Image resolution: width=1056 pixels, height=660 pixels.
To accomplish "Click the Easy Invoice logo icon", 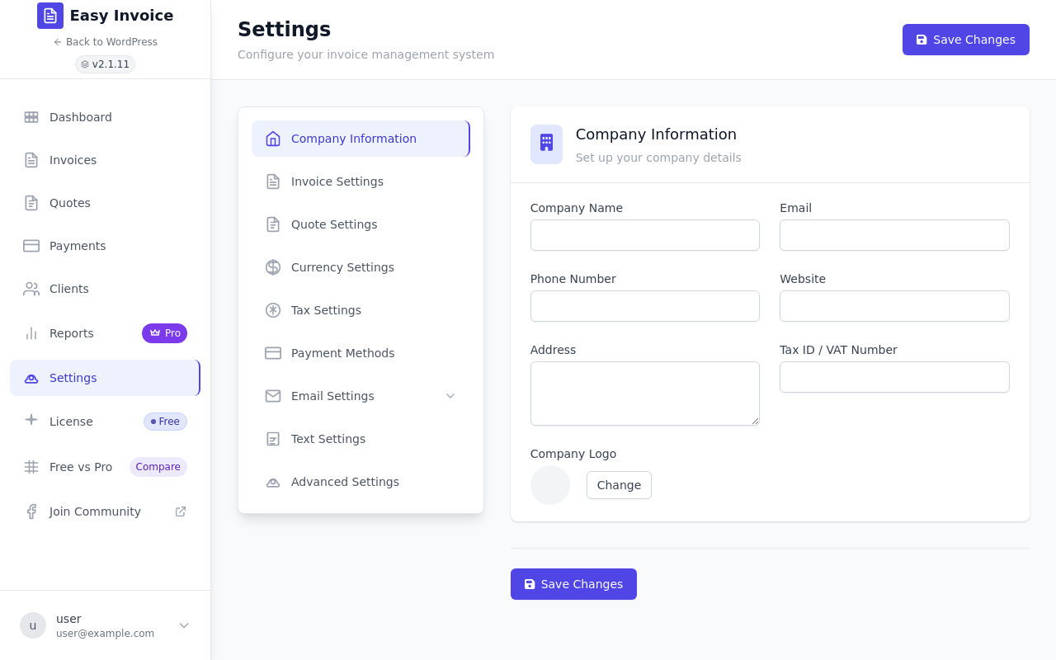I will click(50, 16).
